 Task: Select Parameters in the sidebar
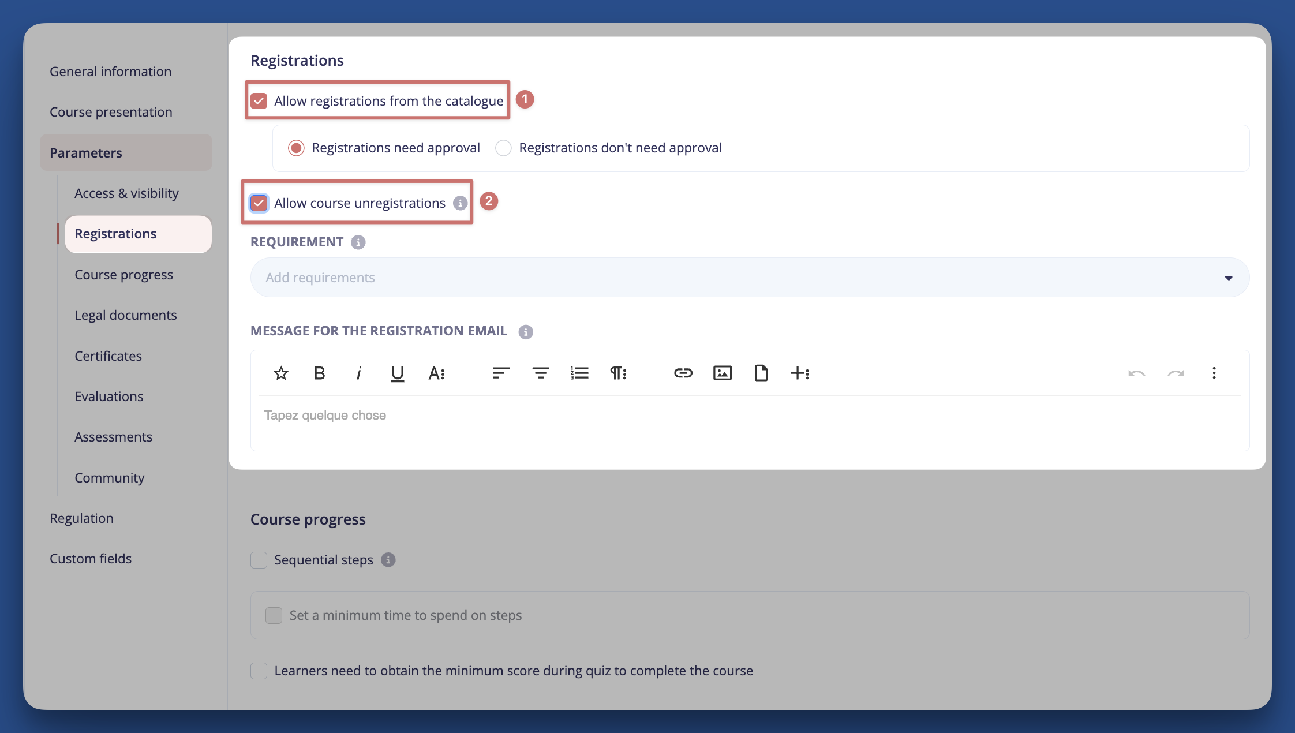point(126,153)
